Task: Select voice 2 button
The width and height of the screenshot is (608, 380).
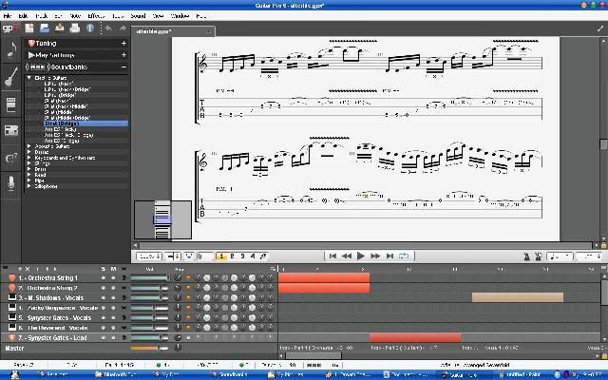Action: [232, 256]
